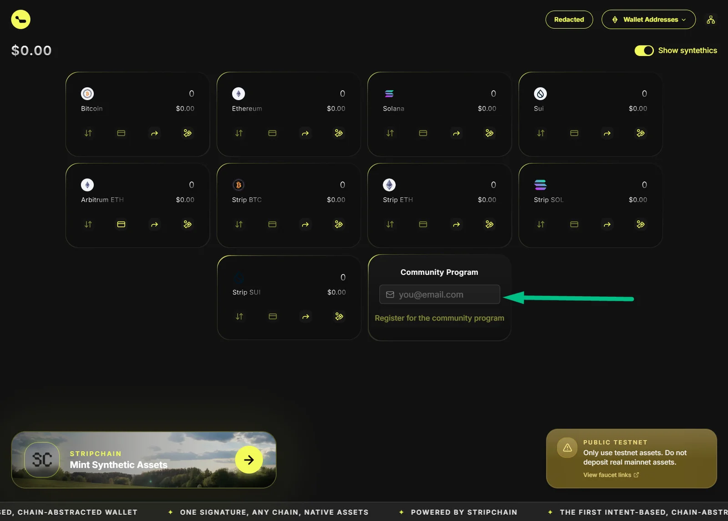Click swap arrows on Strip SOL card

coord(541,224)
